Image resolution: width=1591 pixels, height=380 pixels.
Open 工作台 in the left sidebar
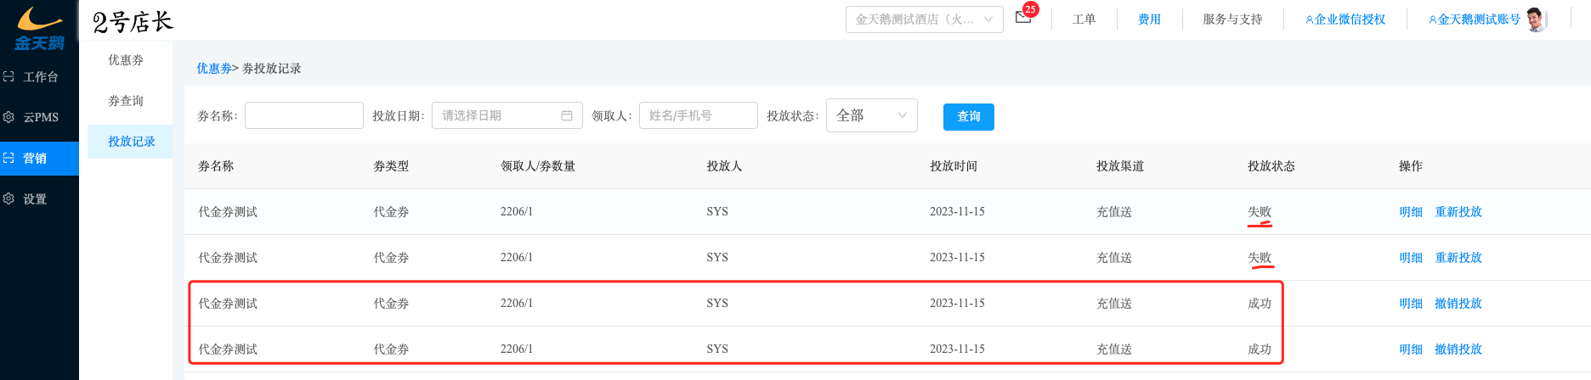click(39, 76)
